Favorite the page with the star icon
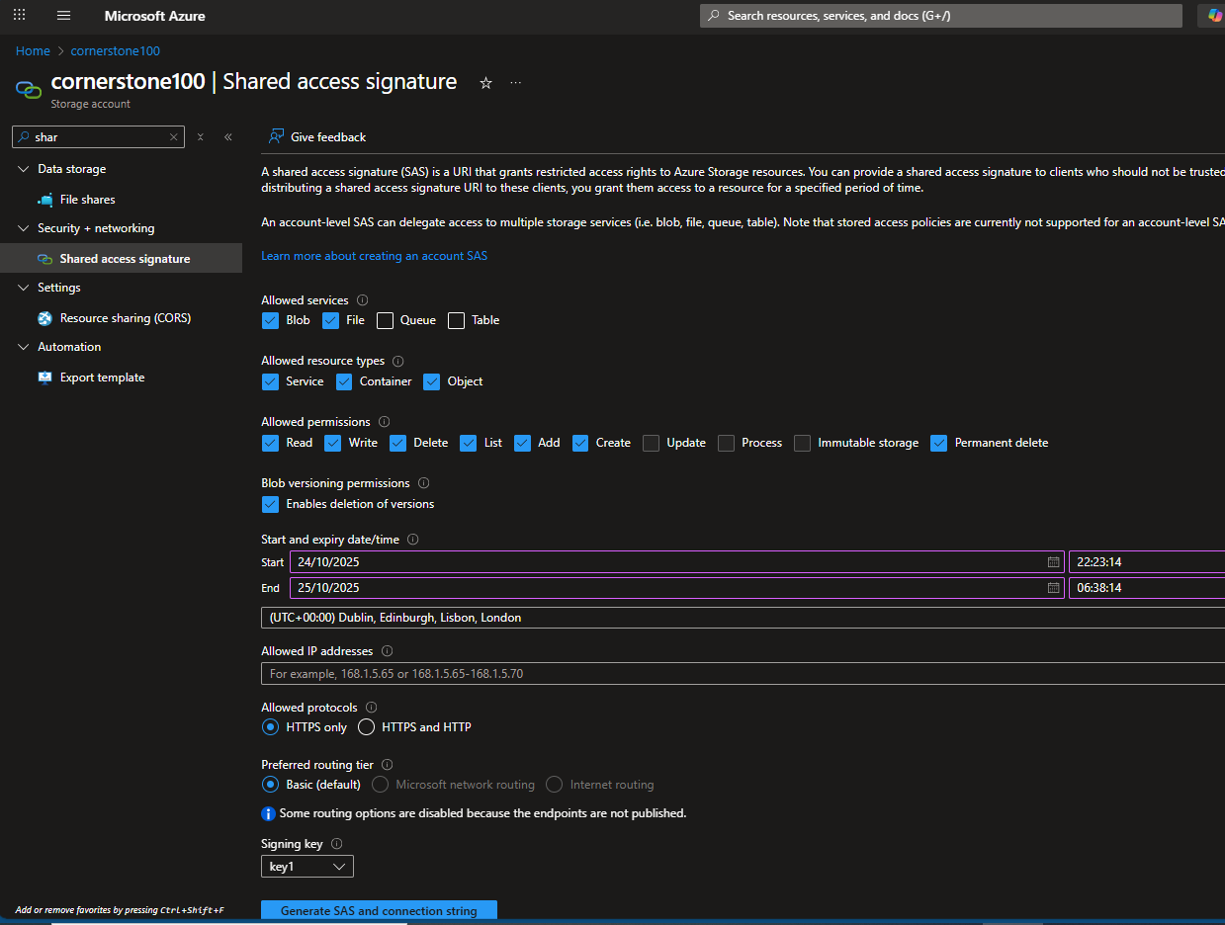 (485, 83)
